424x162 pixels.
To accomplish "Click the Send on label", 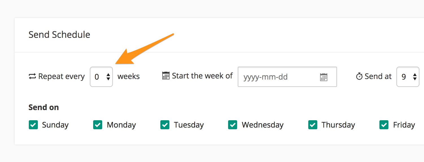I will (x=43, y=108).
